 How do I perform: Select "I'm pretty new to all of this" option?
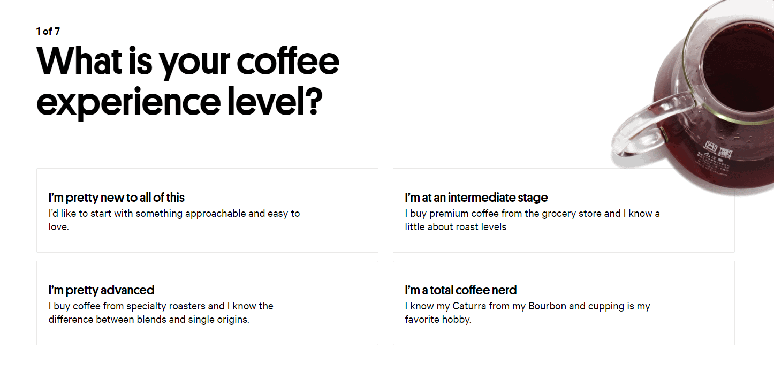[x=207, y=210]
